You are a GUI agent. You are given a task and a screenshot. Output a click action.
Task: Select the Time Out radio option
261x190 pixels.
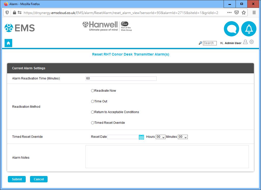tap(93, 101)
